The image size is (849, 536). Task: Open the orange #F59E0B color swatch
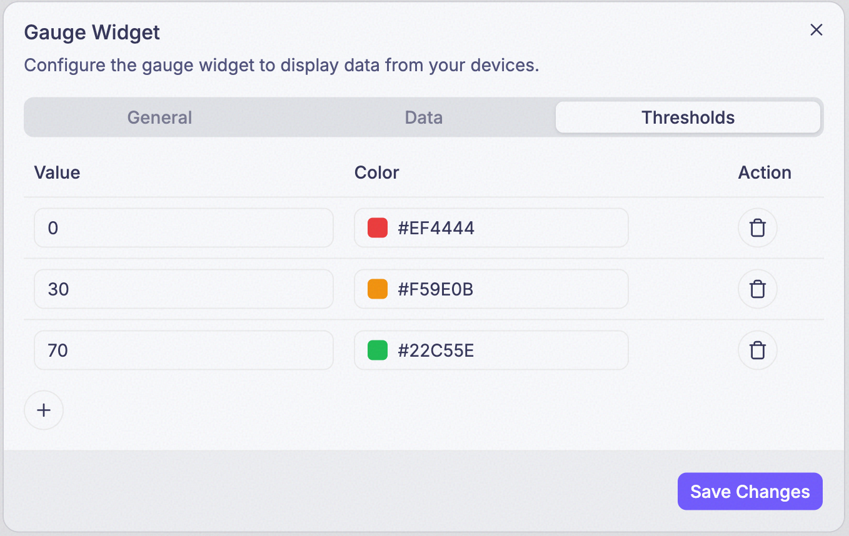tap(378, 289)
